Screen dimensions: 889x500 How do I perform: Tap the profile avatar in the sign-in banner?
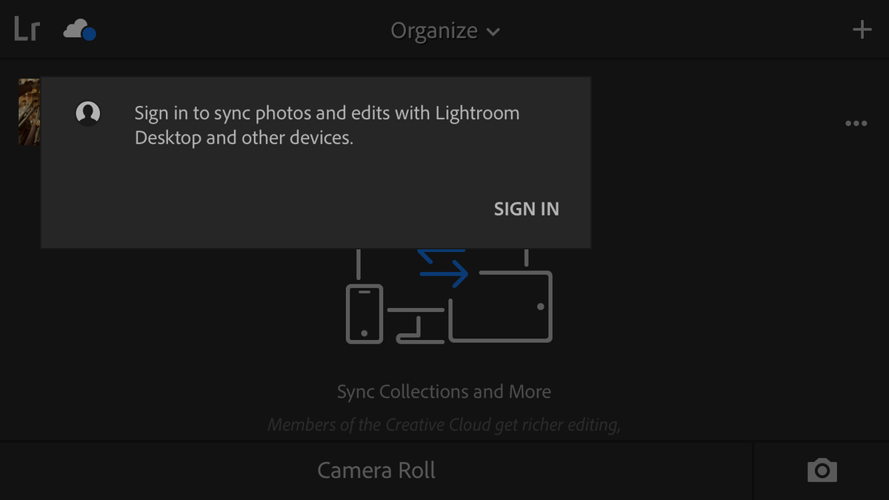(x=87, y=113)
